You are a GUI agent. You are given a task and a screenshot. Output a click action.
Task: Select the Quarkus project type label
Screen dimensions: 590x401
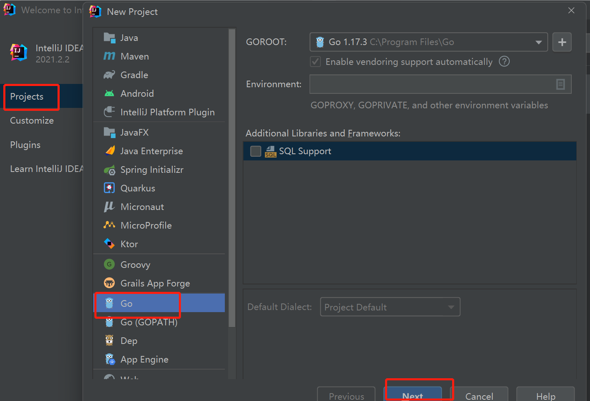[138, 188]
